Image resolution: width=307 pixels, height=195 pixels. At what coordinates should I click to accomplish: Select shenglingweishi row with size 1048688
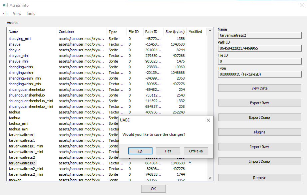click(x=107, y=73)
